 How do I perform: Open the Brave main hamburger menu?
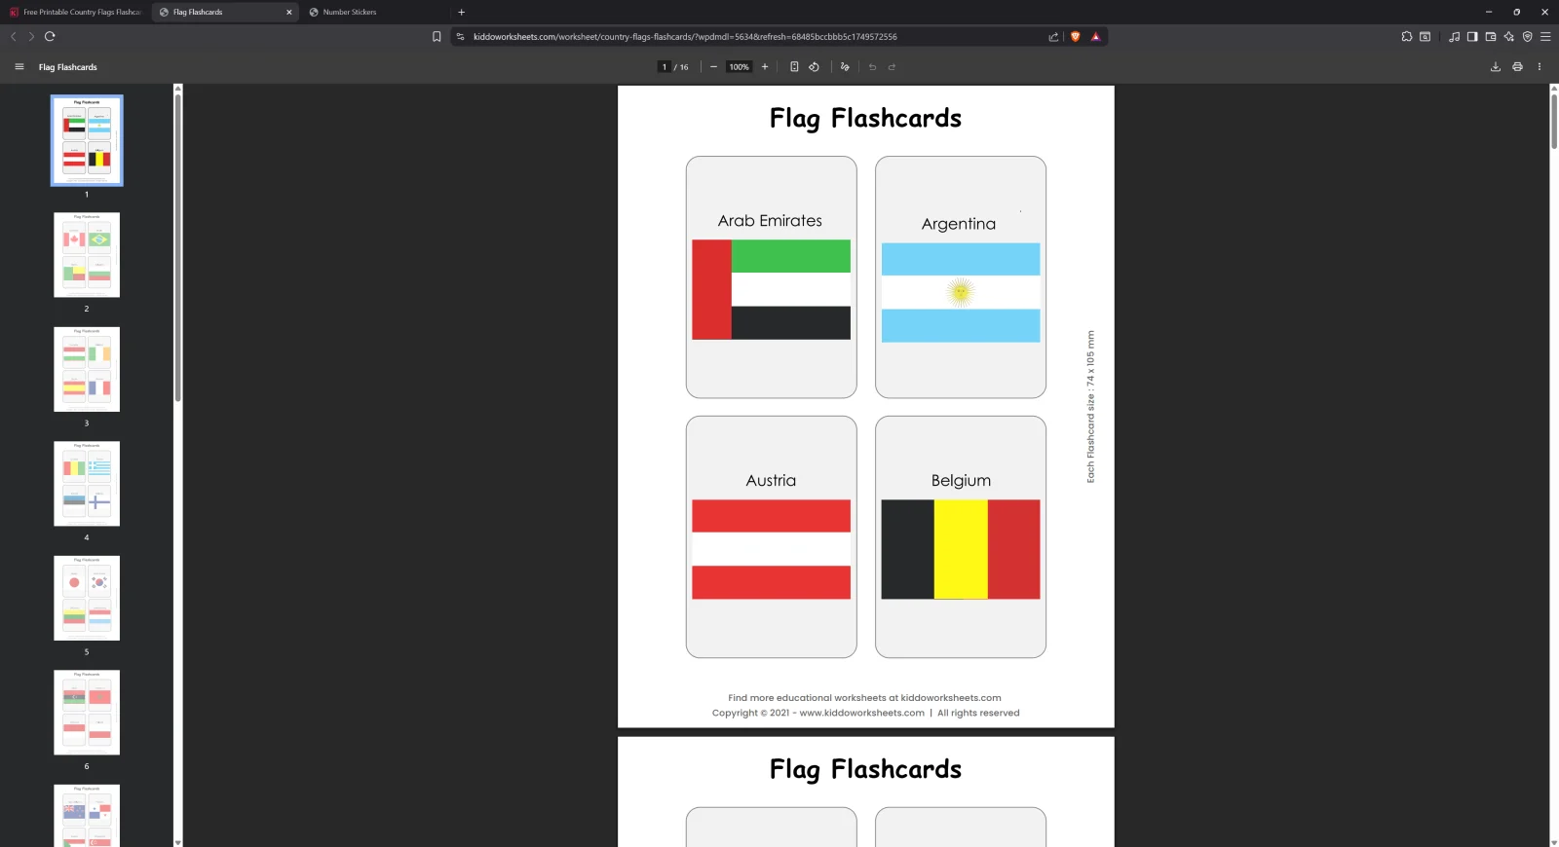tap(1545, 37)
